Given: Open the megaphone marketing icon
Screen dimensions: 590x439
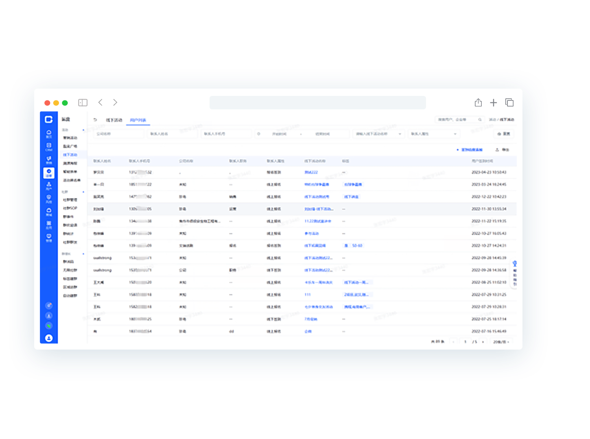Looking at the screenshot, I should pos(49,160).
